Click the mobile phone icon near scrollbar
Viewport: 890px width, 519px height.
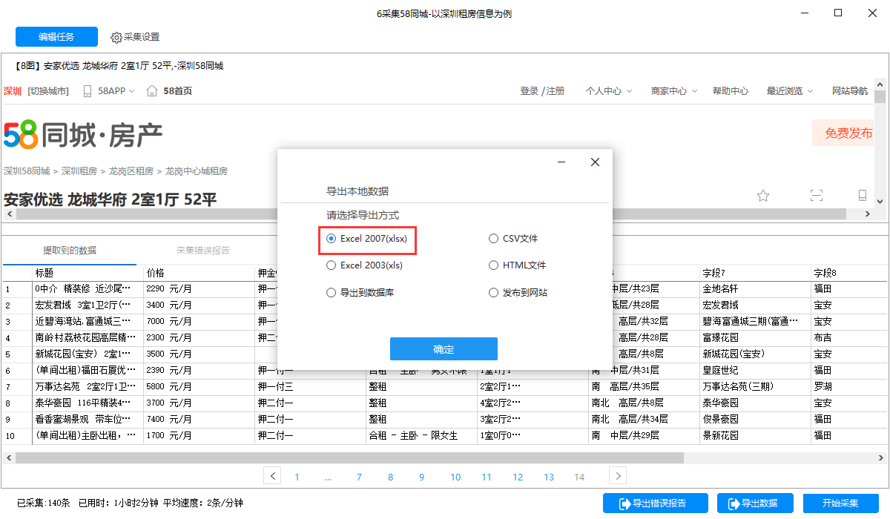pos(862,195)
